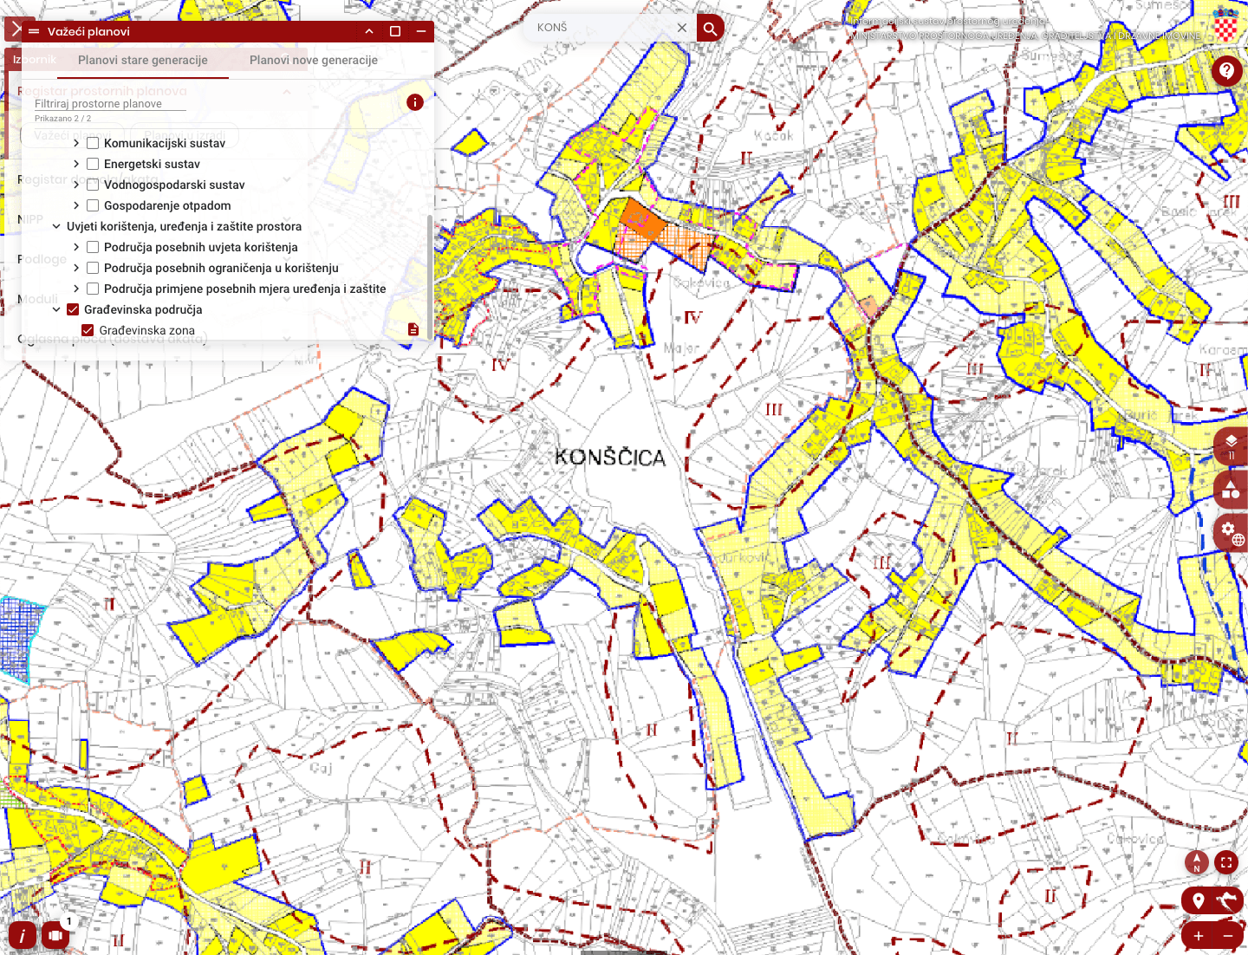
Task: Expand Komunikacijski sustav tree node
Action: click(x=76, y=143)
